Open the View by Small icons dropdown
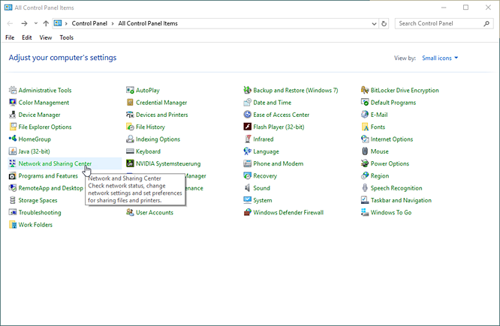The width and height of the screenshot is (500, 326). pyautogui.click(x=440, y=58)
